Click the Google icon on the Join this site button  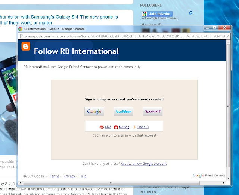pyautogui.click(x=144, y=14)
